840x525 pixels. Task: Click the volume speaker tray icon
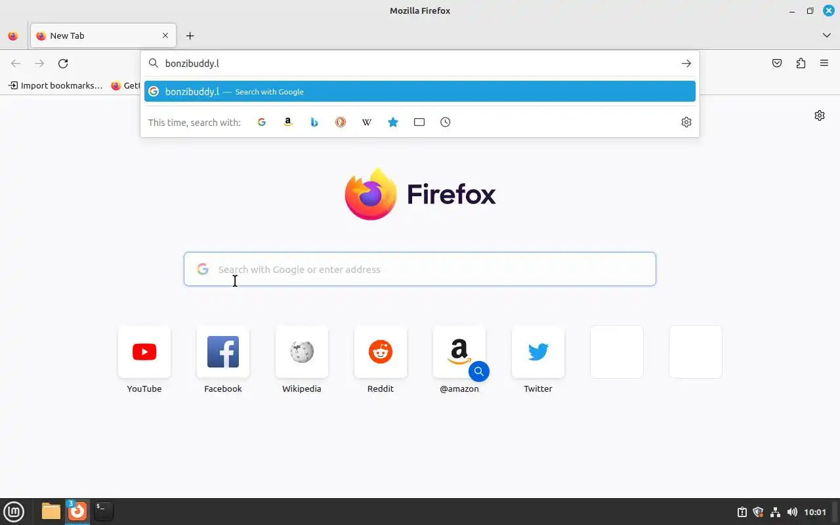tap(792, 512)
